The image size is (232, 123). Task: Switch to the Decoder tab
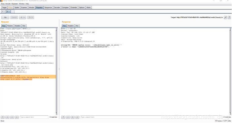coord(57,8)
